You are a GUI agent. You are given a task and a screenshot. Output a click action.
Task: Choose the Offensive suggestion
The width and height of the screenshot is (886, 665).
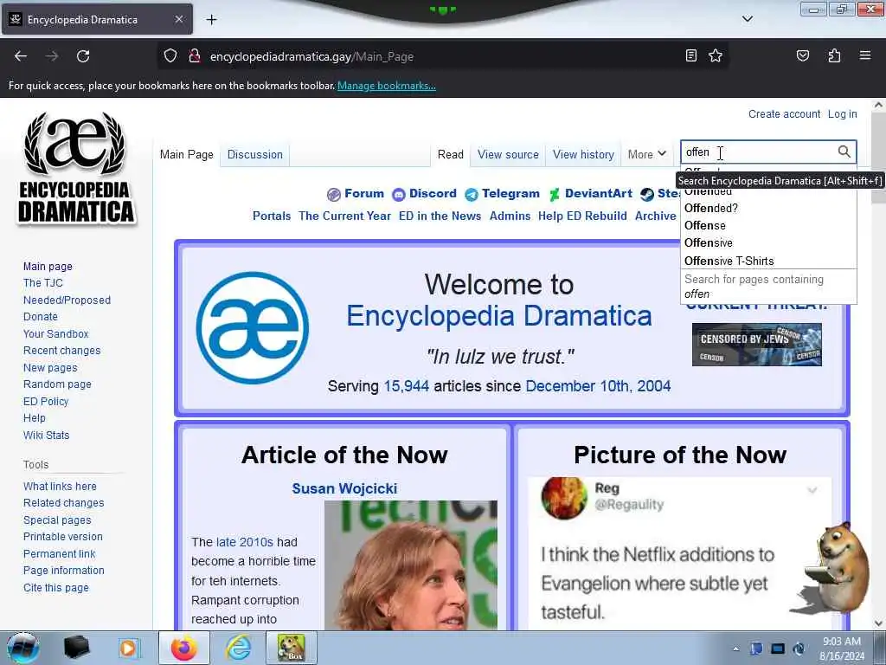(768, 242)
